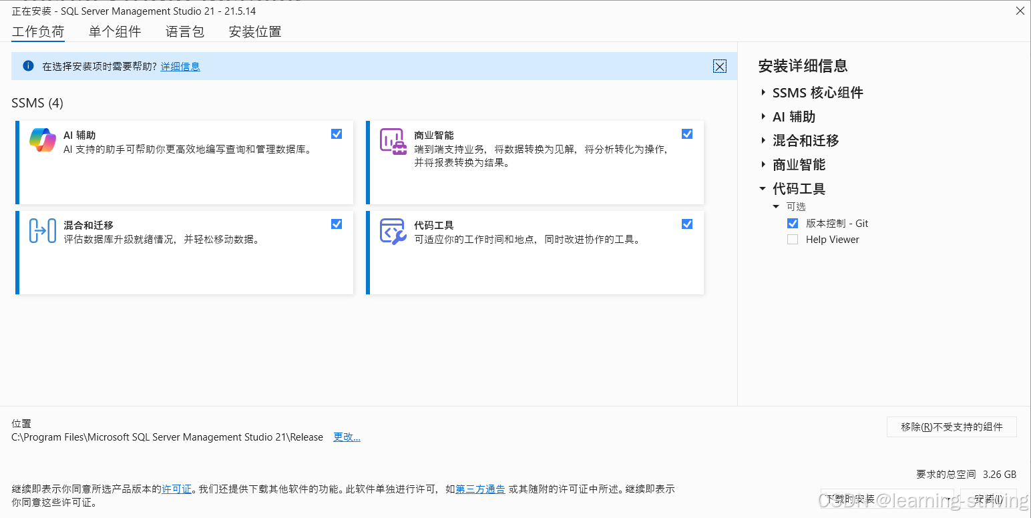1031x518 pixels.
Task: Switch to the 语言包 tab
Action: pos(185,31)
